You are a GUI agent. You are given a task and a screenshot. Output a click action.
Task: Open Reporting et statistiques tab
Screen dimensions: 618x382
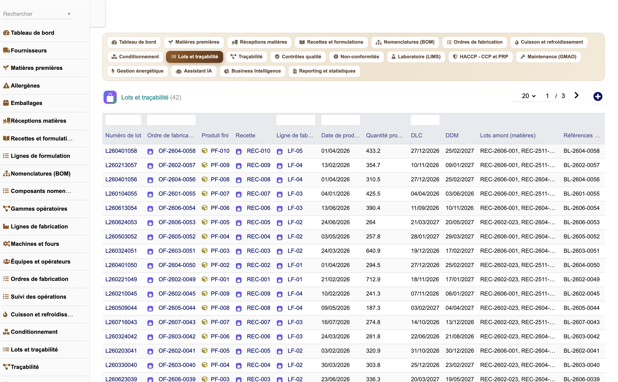point(324,71)
